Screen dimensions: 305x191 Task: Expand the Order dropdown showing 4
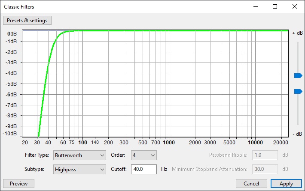tap(144, 155)
